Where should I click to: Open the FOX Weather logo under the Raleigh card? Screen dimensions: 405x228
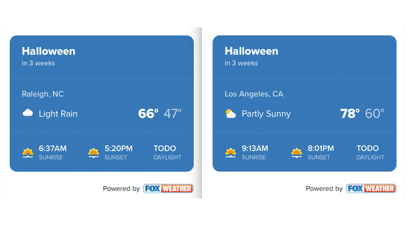tap(168, 189)
